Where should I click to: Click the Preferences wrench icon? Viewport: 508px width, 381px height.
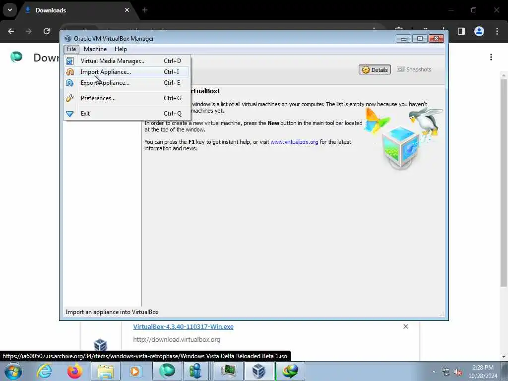(x=70, y=98)
